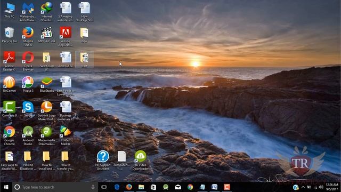341x192 pixels.
Task: Select the 'Android 8.0' Word document
Action: point(65,60)
